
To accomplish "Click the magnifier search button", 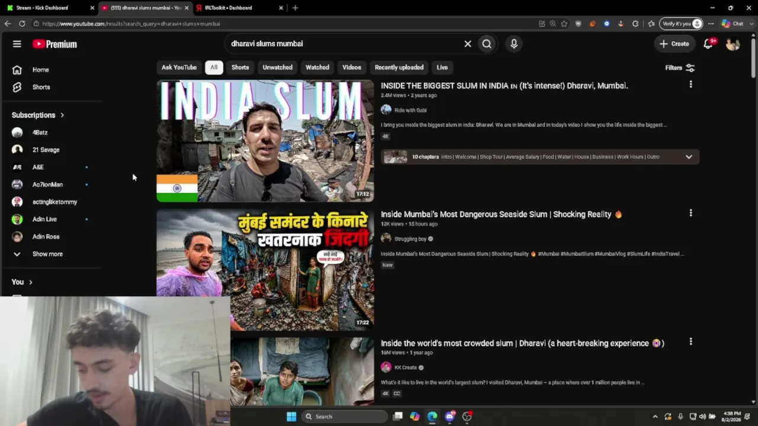I will tap(487, 44).
